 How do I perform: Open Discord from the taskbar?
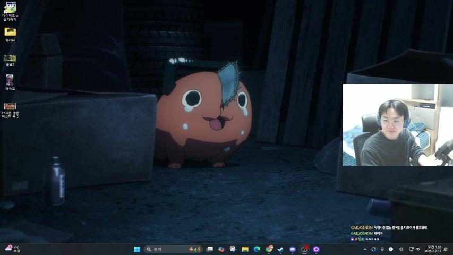[x=293, y=249]
